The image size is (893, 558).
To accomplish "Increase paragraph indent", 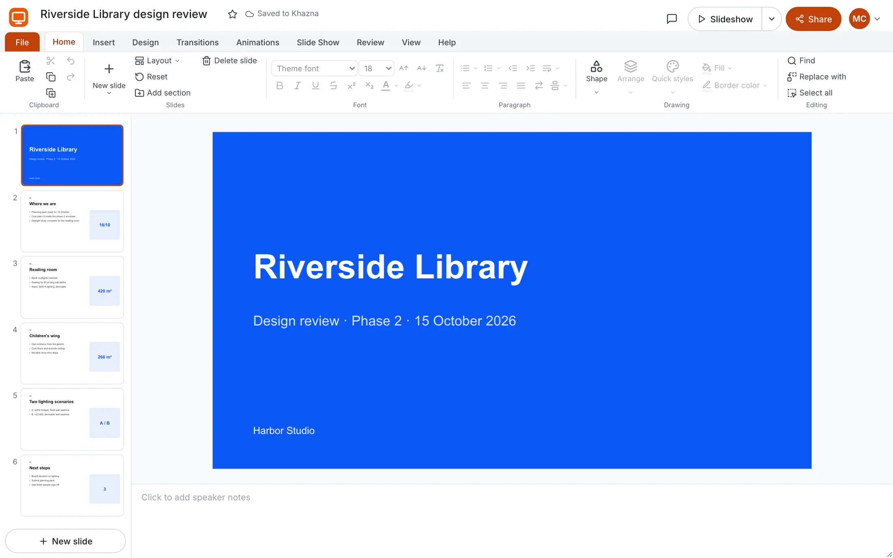I will (x=531, y=68).
